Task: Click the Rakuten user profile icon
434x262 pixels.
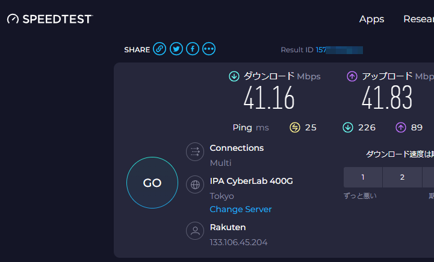Action: [x=195, y=231]
